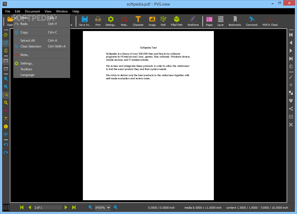The height and width of the screenshot is (214, 297).
Task: Open the Window menu
Action: pos(62,11)
